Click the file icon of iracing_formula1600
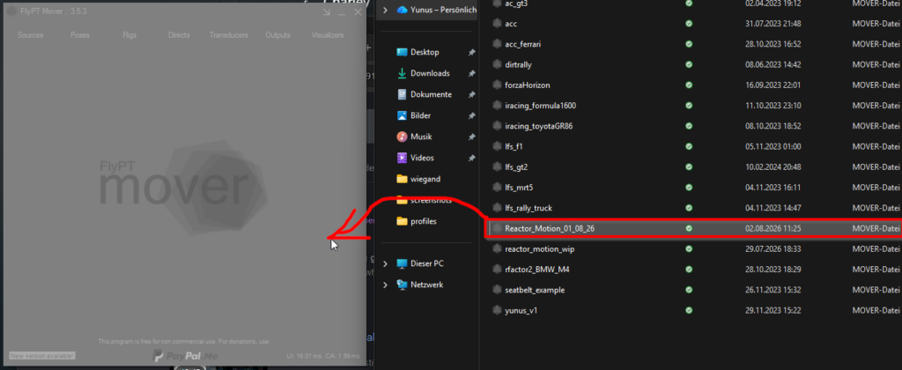 click(497, 106)
